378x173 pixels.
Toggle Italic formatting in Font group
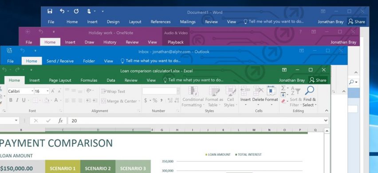tap(17, 100)
